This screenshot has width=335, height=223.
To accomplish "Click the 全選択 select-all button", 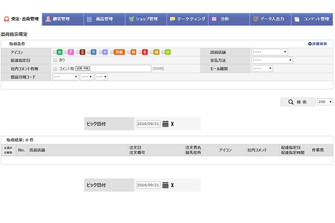I will (8, 148).
